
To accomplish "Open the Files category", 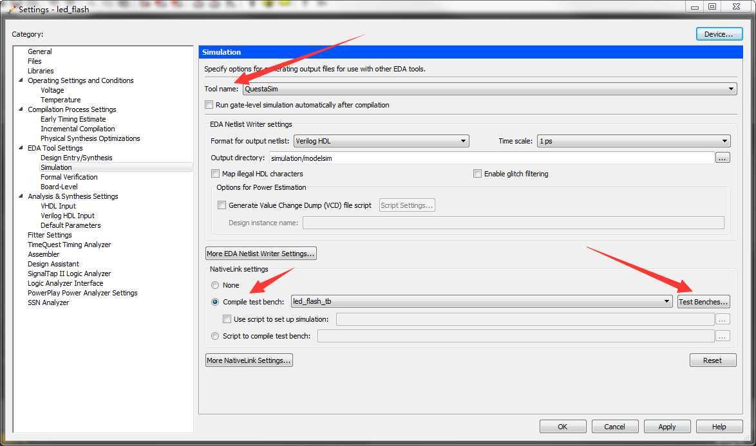I will pos(34,61).
